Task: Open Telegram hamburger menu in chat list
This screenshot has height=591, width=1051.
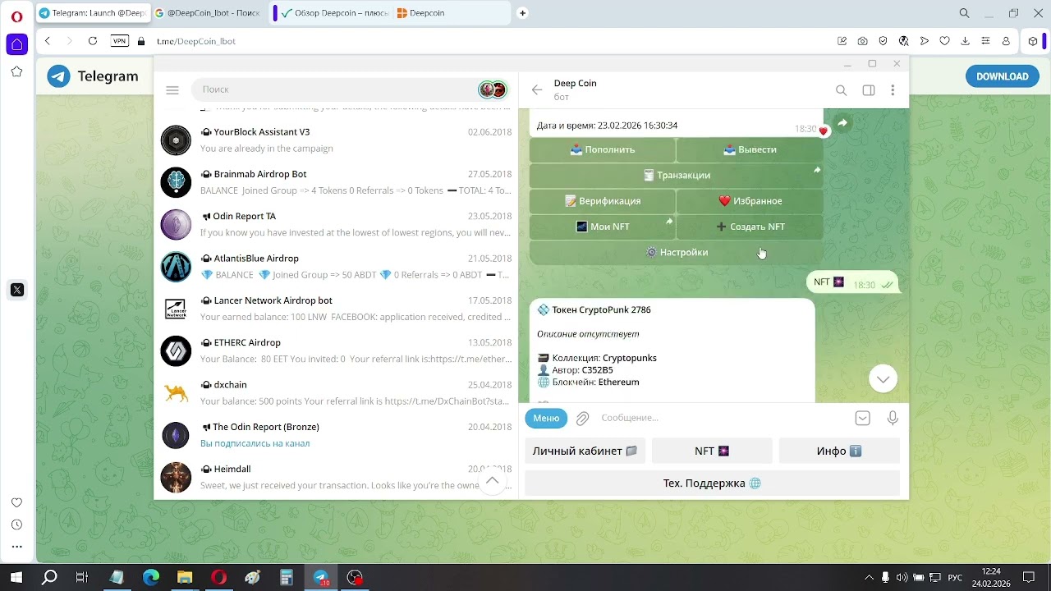Action: click(x=172, y=90)
